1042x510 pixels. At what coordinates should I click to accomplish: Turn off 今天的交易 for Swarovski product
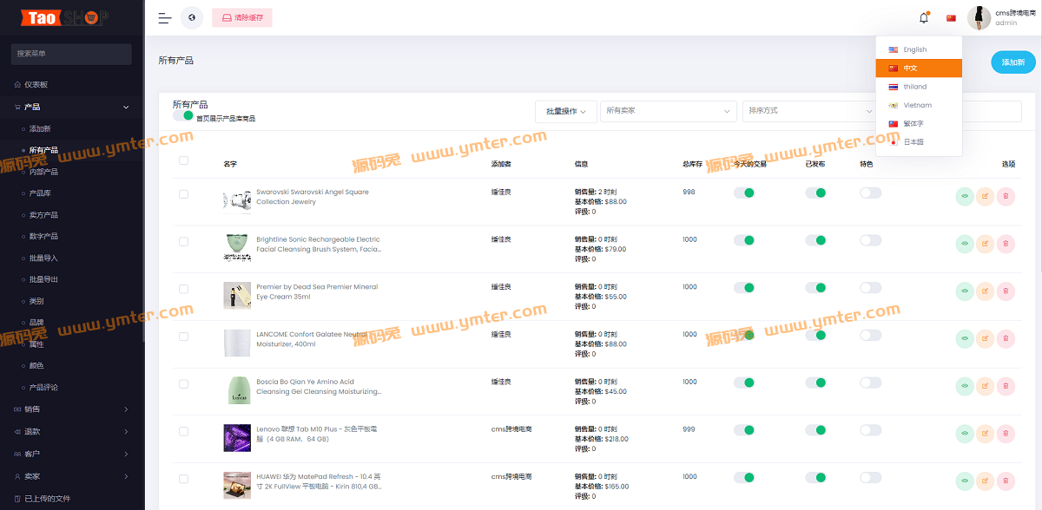pos(744,193)
